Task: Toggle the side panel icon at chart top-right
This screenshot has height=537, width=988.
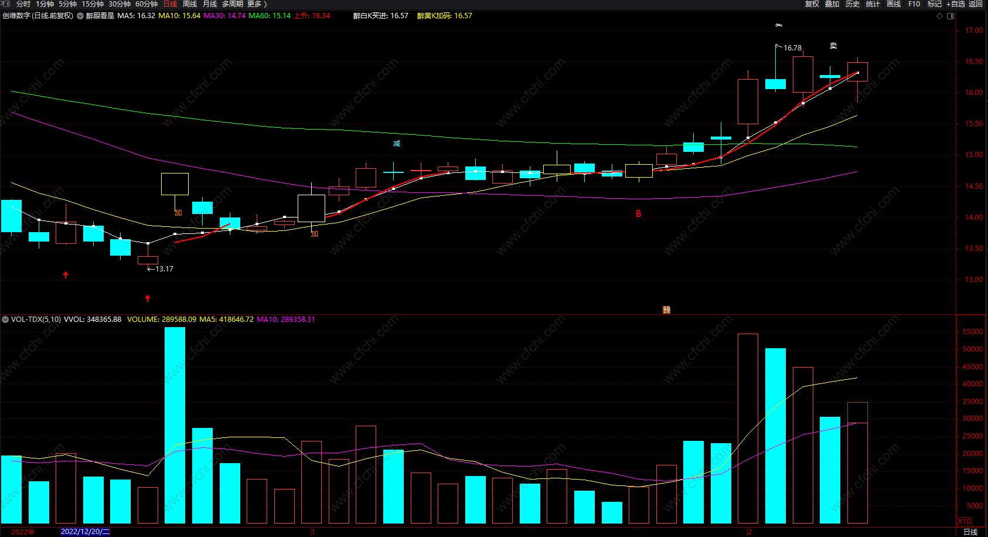Action: [x=950, y=16]
